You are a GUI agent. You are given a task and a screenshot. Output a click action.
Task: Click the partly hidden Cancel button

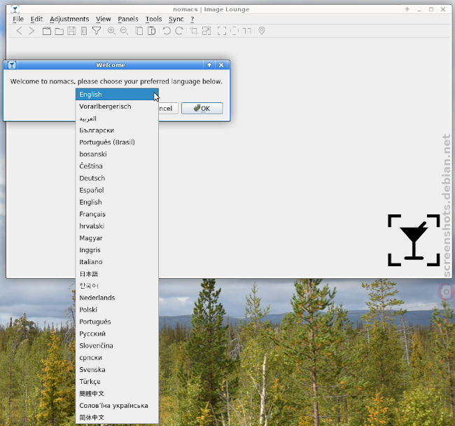(x=168, y=109)
